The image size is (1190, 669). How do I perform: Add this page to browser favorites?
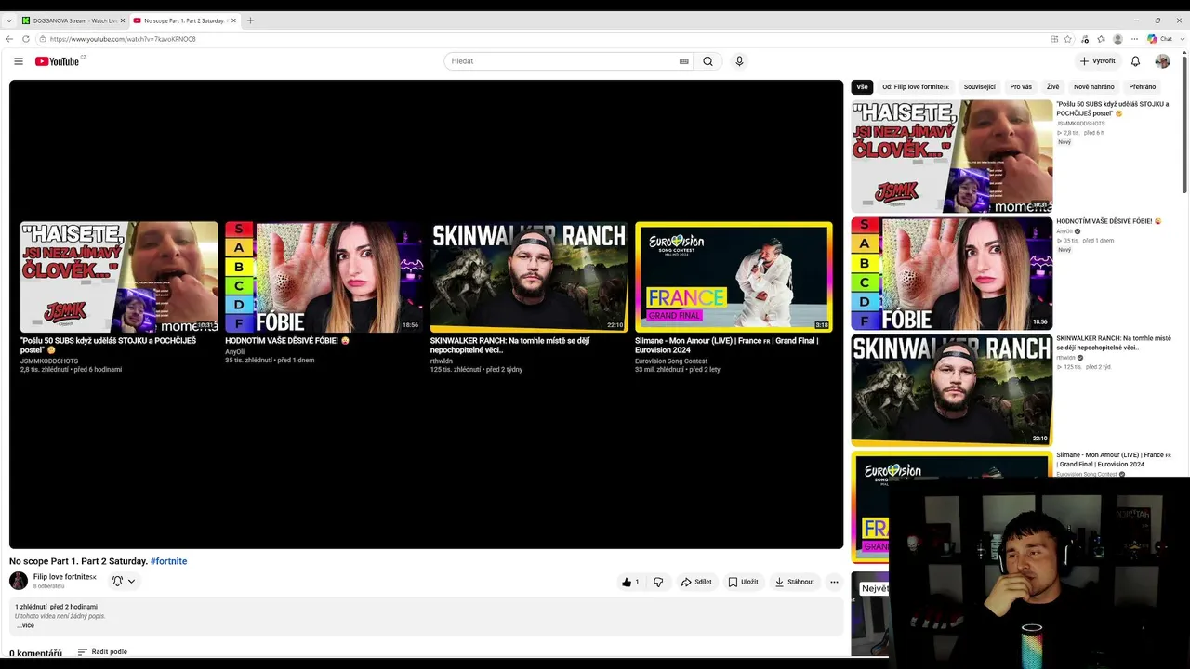point(1068,39)
